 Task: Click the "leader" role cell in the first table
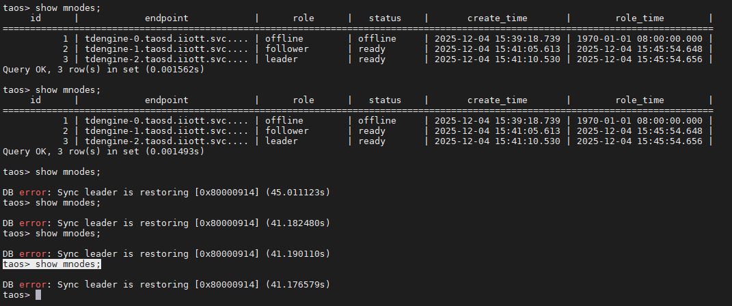pos(281,59)
